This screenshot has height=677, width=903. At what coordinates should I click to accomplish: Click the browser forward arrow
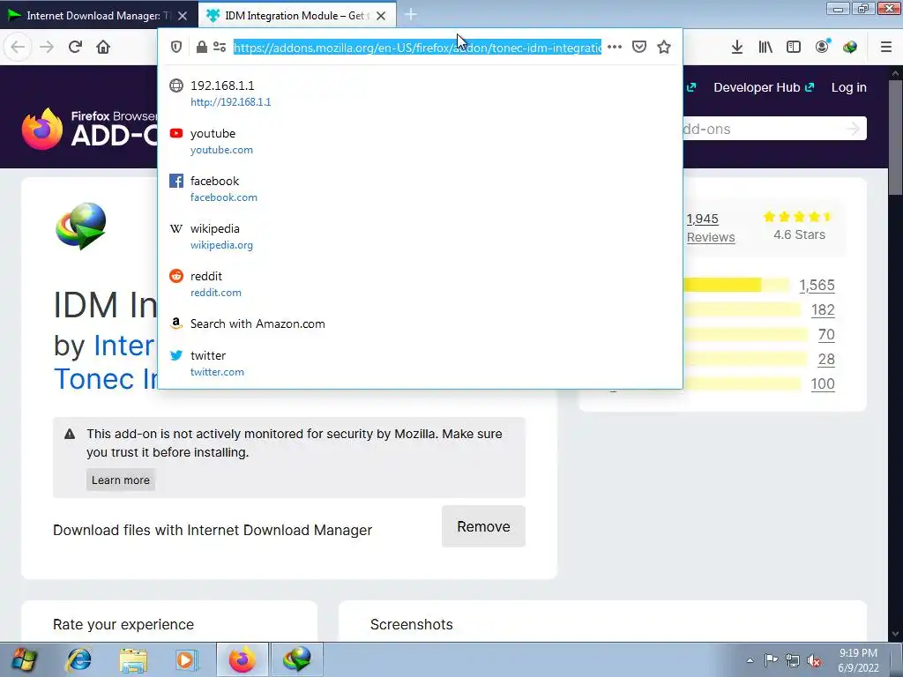pyautogui.click(x=47, y=47)
